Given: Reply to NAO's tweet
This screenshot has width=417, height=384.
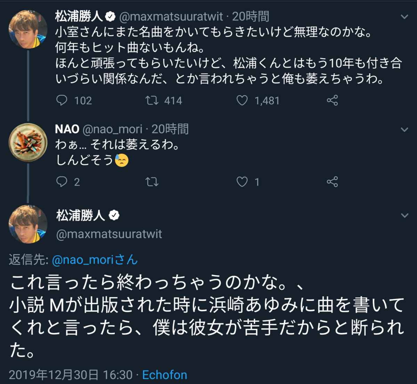Looking at the screenshot, I should click(62, 182).
